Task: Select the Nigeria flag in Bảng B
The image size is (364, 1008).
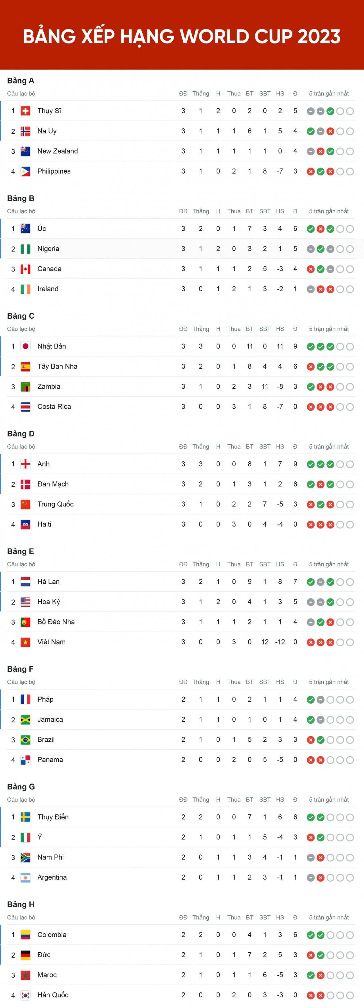Action: pyautogui.click(x=25, y=249)
